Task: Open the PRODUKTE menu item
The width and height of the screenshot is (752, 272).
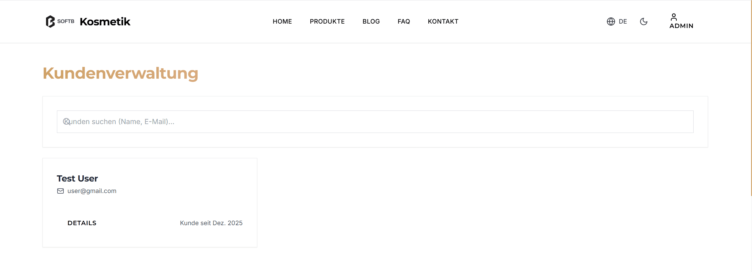Action: coord(327,22)
